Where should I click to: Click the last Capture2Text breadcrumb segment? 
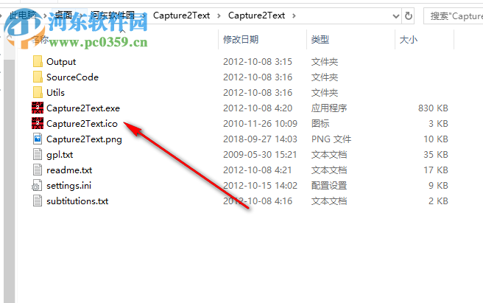click(256, 15)
